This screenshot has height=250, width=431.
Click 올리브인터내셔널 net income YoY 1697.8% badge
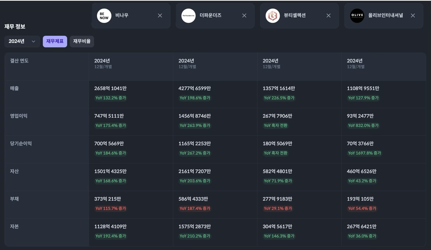364,153
